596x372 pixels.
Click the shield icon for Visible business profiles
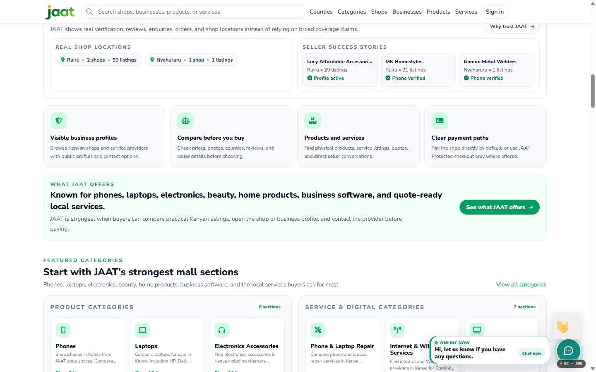(x=58, y=121)
